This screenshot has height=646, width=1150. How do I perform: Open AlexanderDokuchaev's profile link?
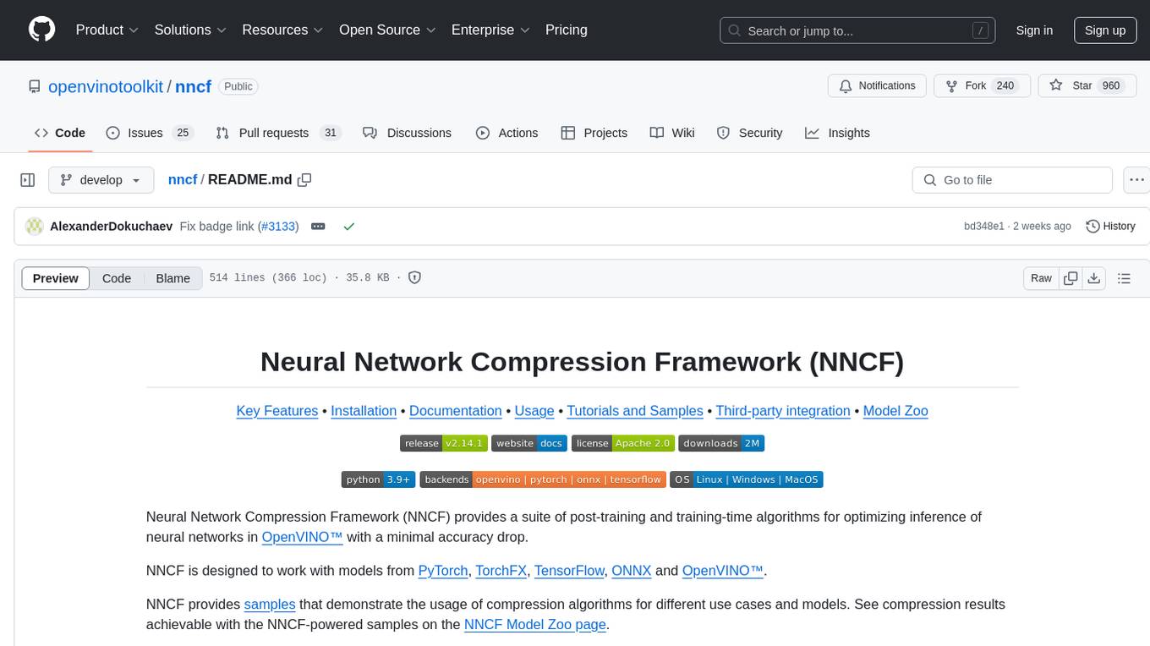coord(112,227)
